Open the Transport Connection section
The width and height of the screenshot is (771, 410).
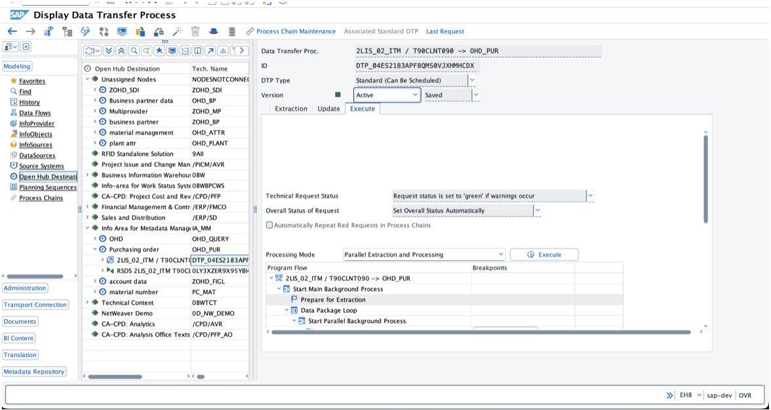pyautogui.click(x=35, y=305)
